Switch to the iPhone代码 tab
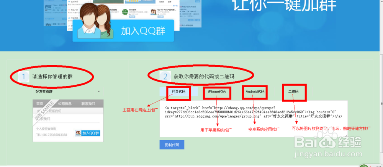The width and height of the screenshot is (383, 167). tap(217, 92)
